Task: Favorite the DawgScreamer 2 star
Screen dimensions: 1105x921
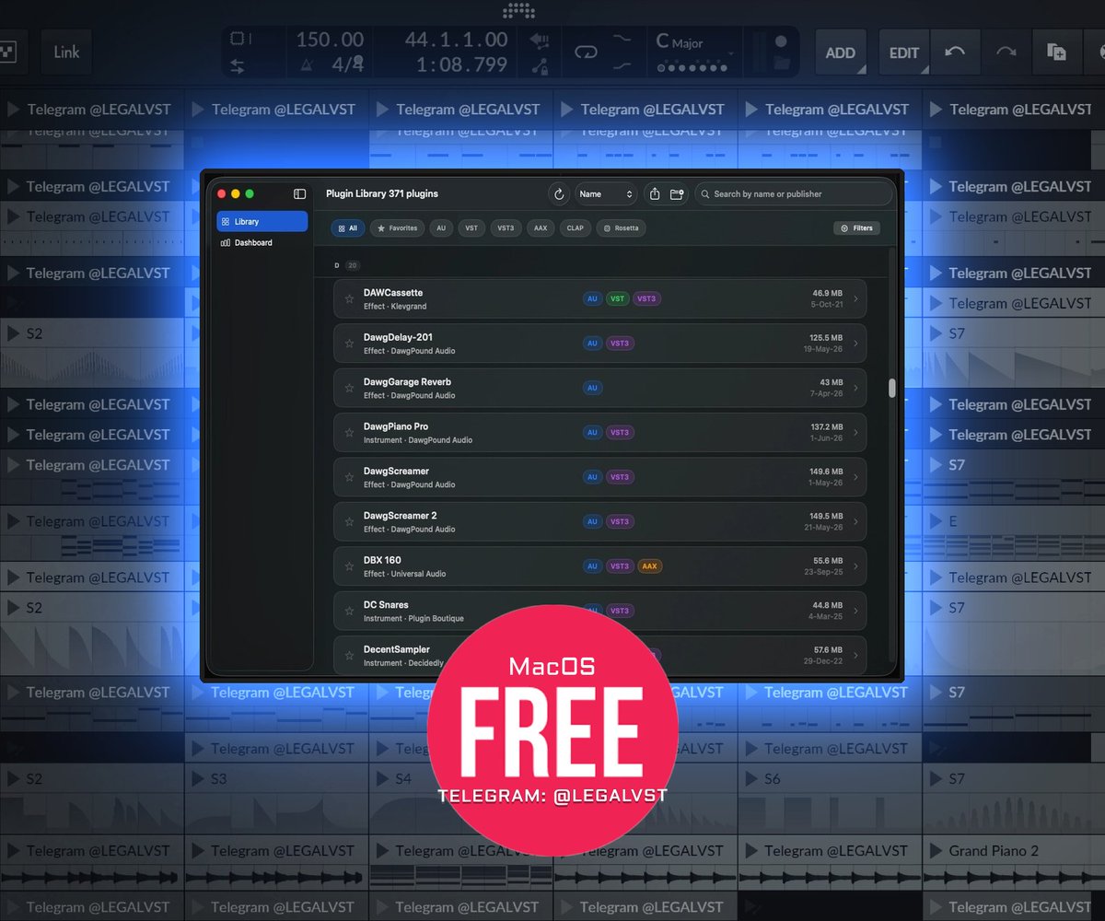Action: tap(349, 522)
